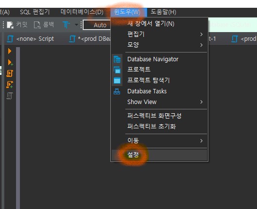This screenshot has width=257, height=209.
Task: Click the Database Navigator icon in the menu
Action: (117, 59)
